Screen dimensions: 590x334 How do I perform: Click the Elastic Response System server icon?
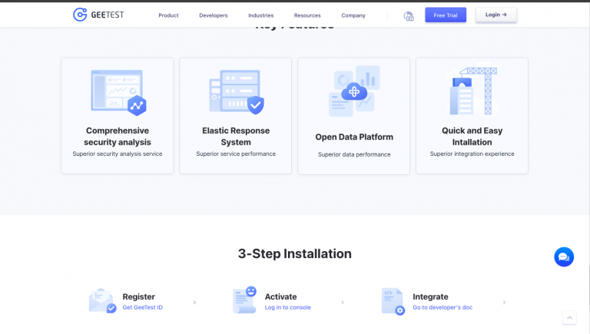tap(236, 92)
